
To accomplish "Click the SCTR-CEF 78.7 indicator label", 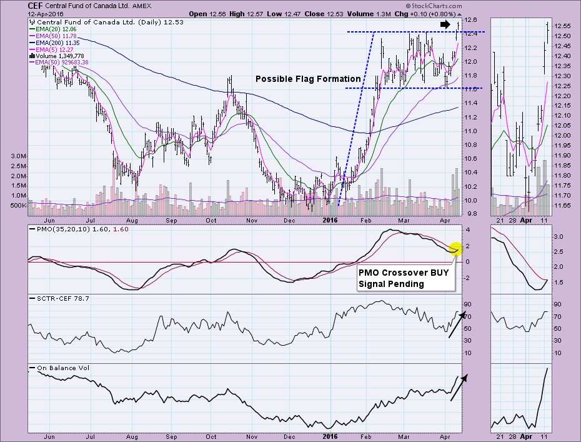I will pyautogui.click(x=62, y=298).
